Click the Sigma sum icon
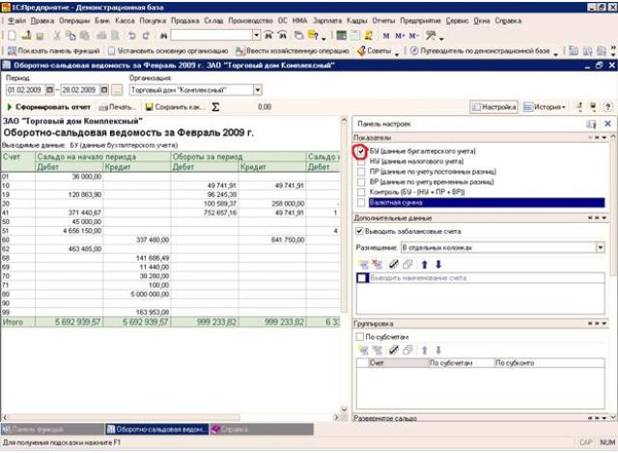This screenshot has width=618, height=453. pyautogui.click(x=215, y=107)
